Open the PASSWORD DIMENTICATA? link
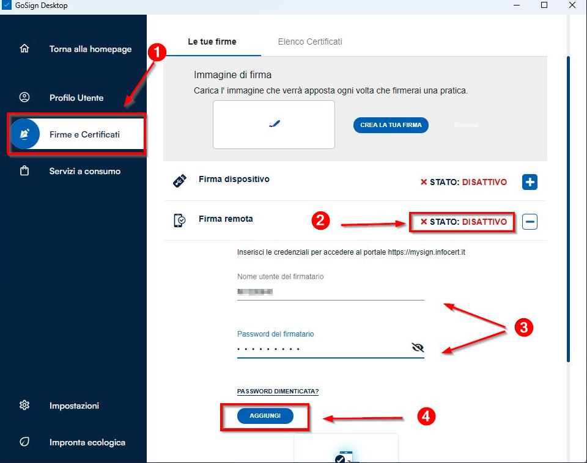The height and width of the screenshot is (463, 587). point(278,391)
